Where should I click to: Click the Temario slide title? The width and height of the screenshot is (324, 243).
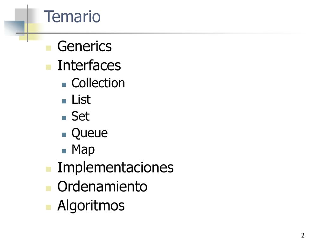pyautogui.click(x=72, y=16)
